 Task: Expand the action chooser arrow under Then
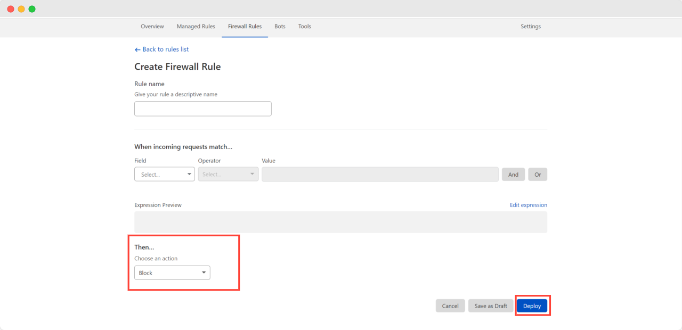click(204, 272)
